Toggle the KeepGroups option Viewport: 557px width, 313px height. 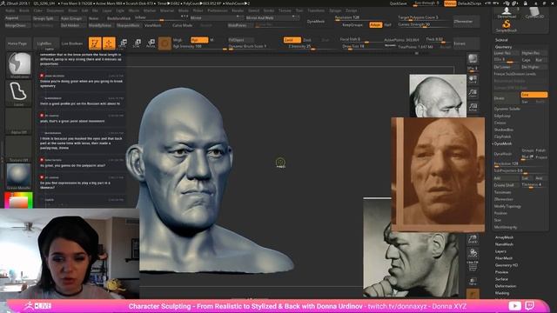[x=352, y=25]
